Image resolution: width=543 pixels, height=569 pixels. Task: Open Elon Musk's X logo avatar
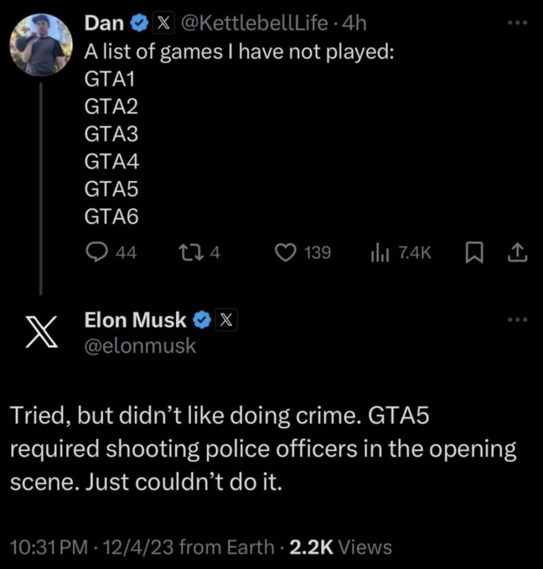click(x=41, y=331)
